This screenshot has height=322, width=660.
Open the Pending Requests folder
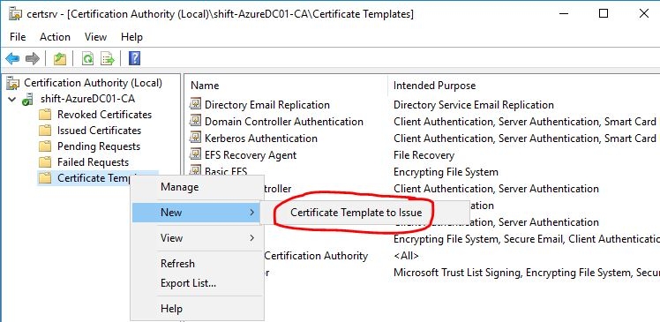[99, 146]
